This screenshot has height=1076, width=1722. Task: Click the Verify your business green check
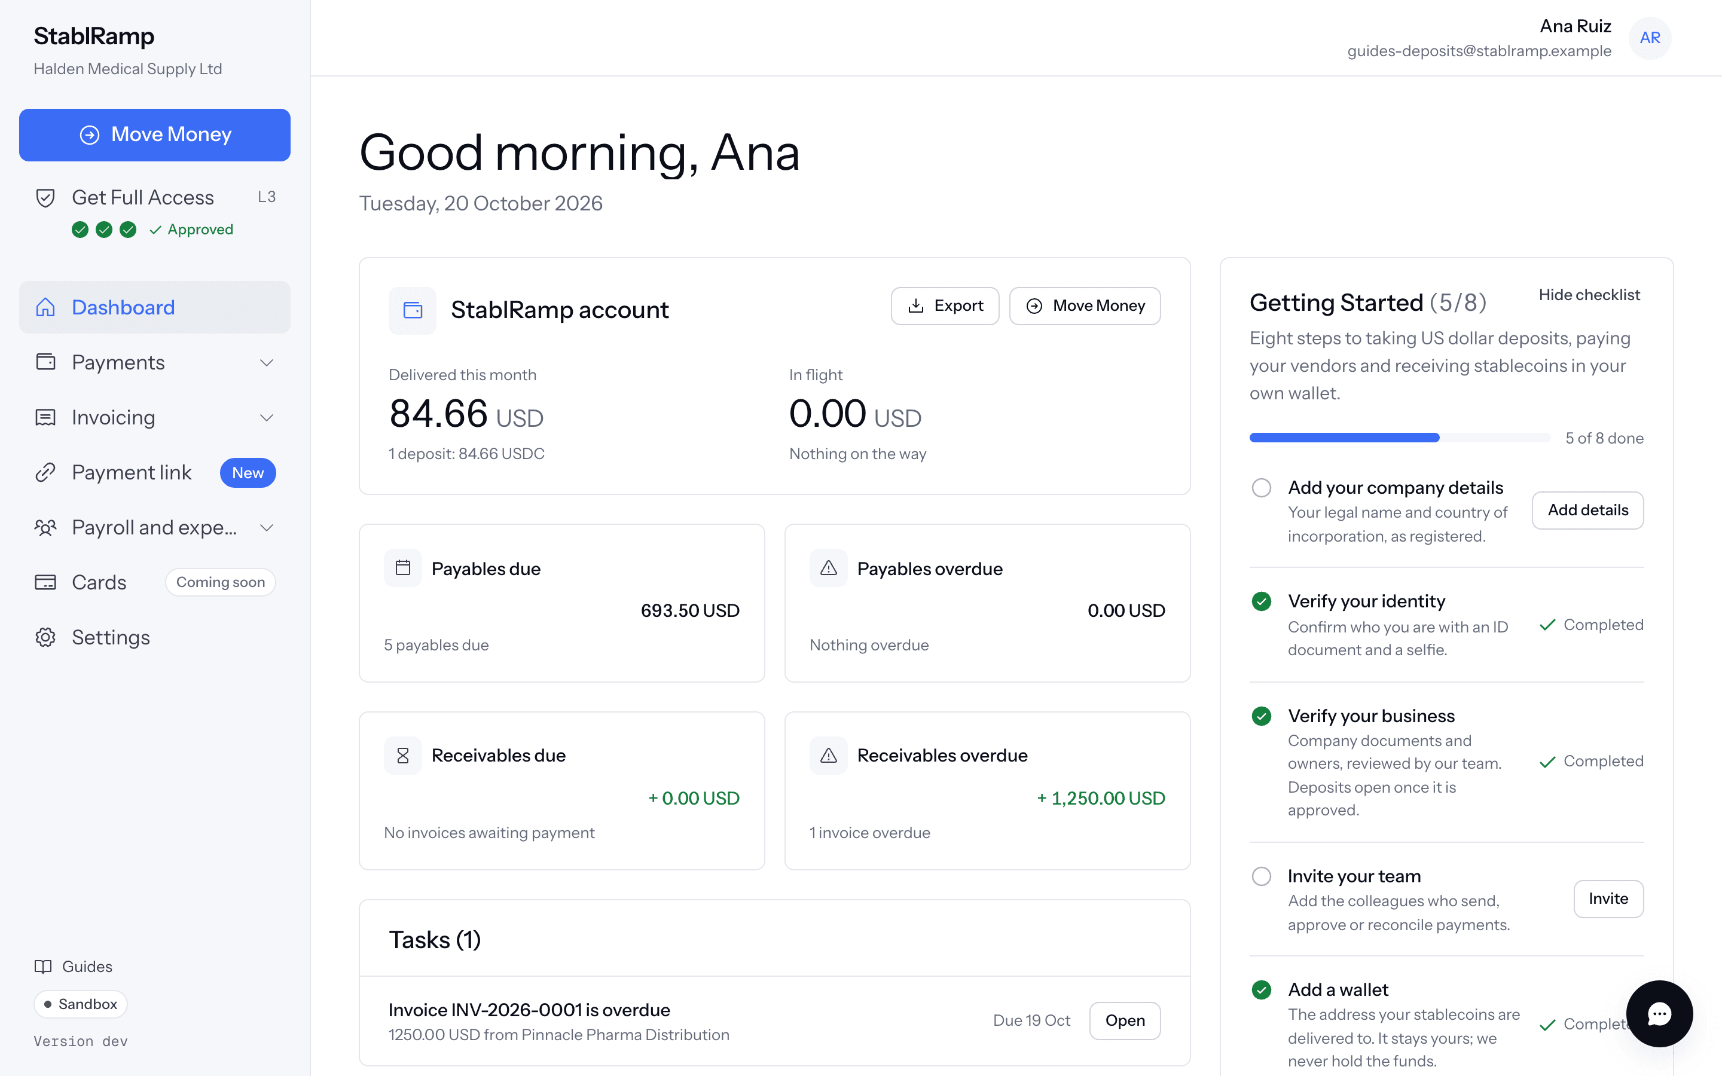point(1262,716)
